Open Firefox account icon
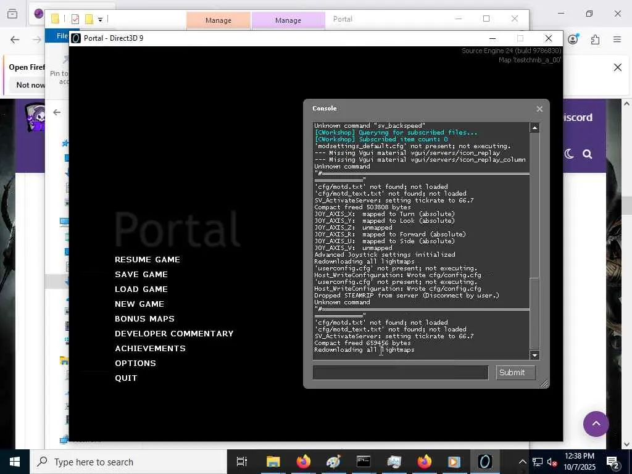The width and height of the screenshot is (632, 474). 573,39
